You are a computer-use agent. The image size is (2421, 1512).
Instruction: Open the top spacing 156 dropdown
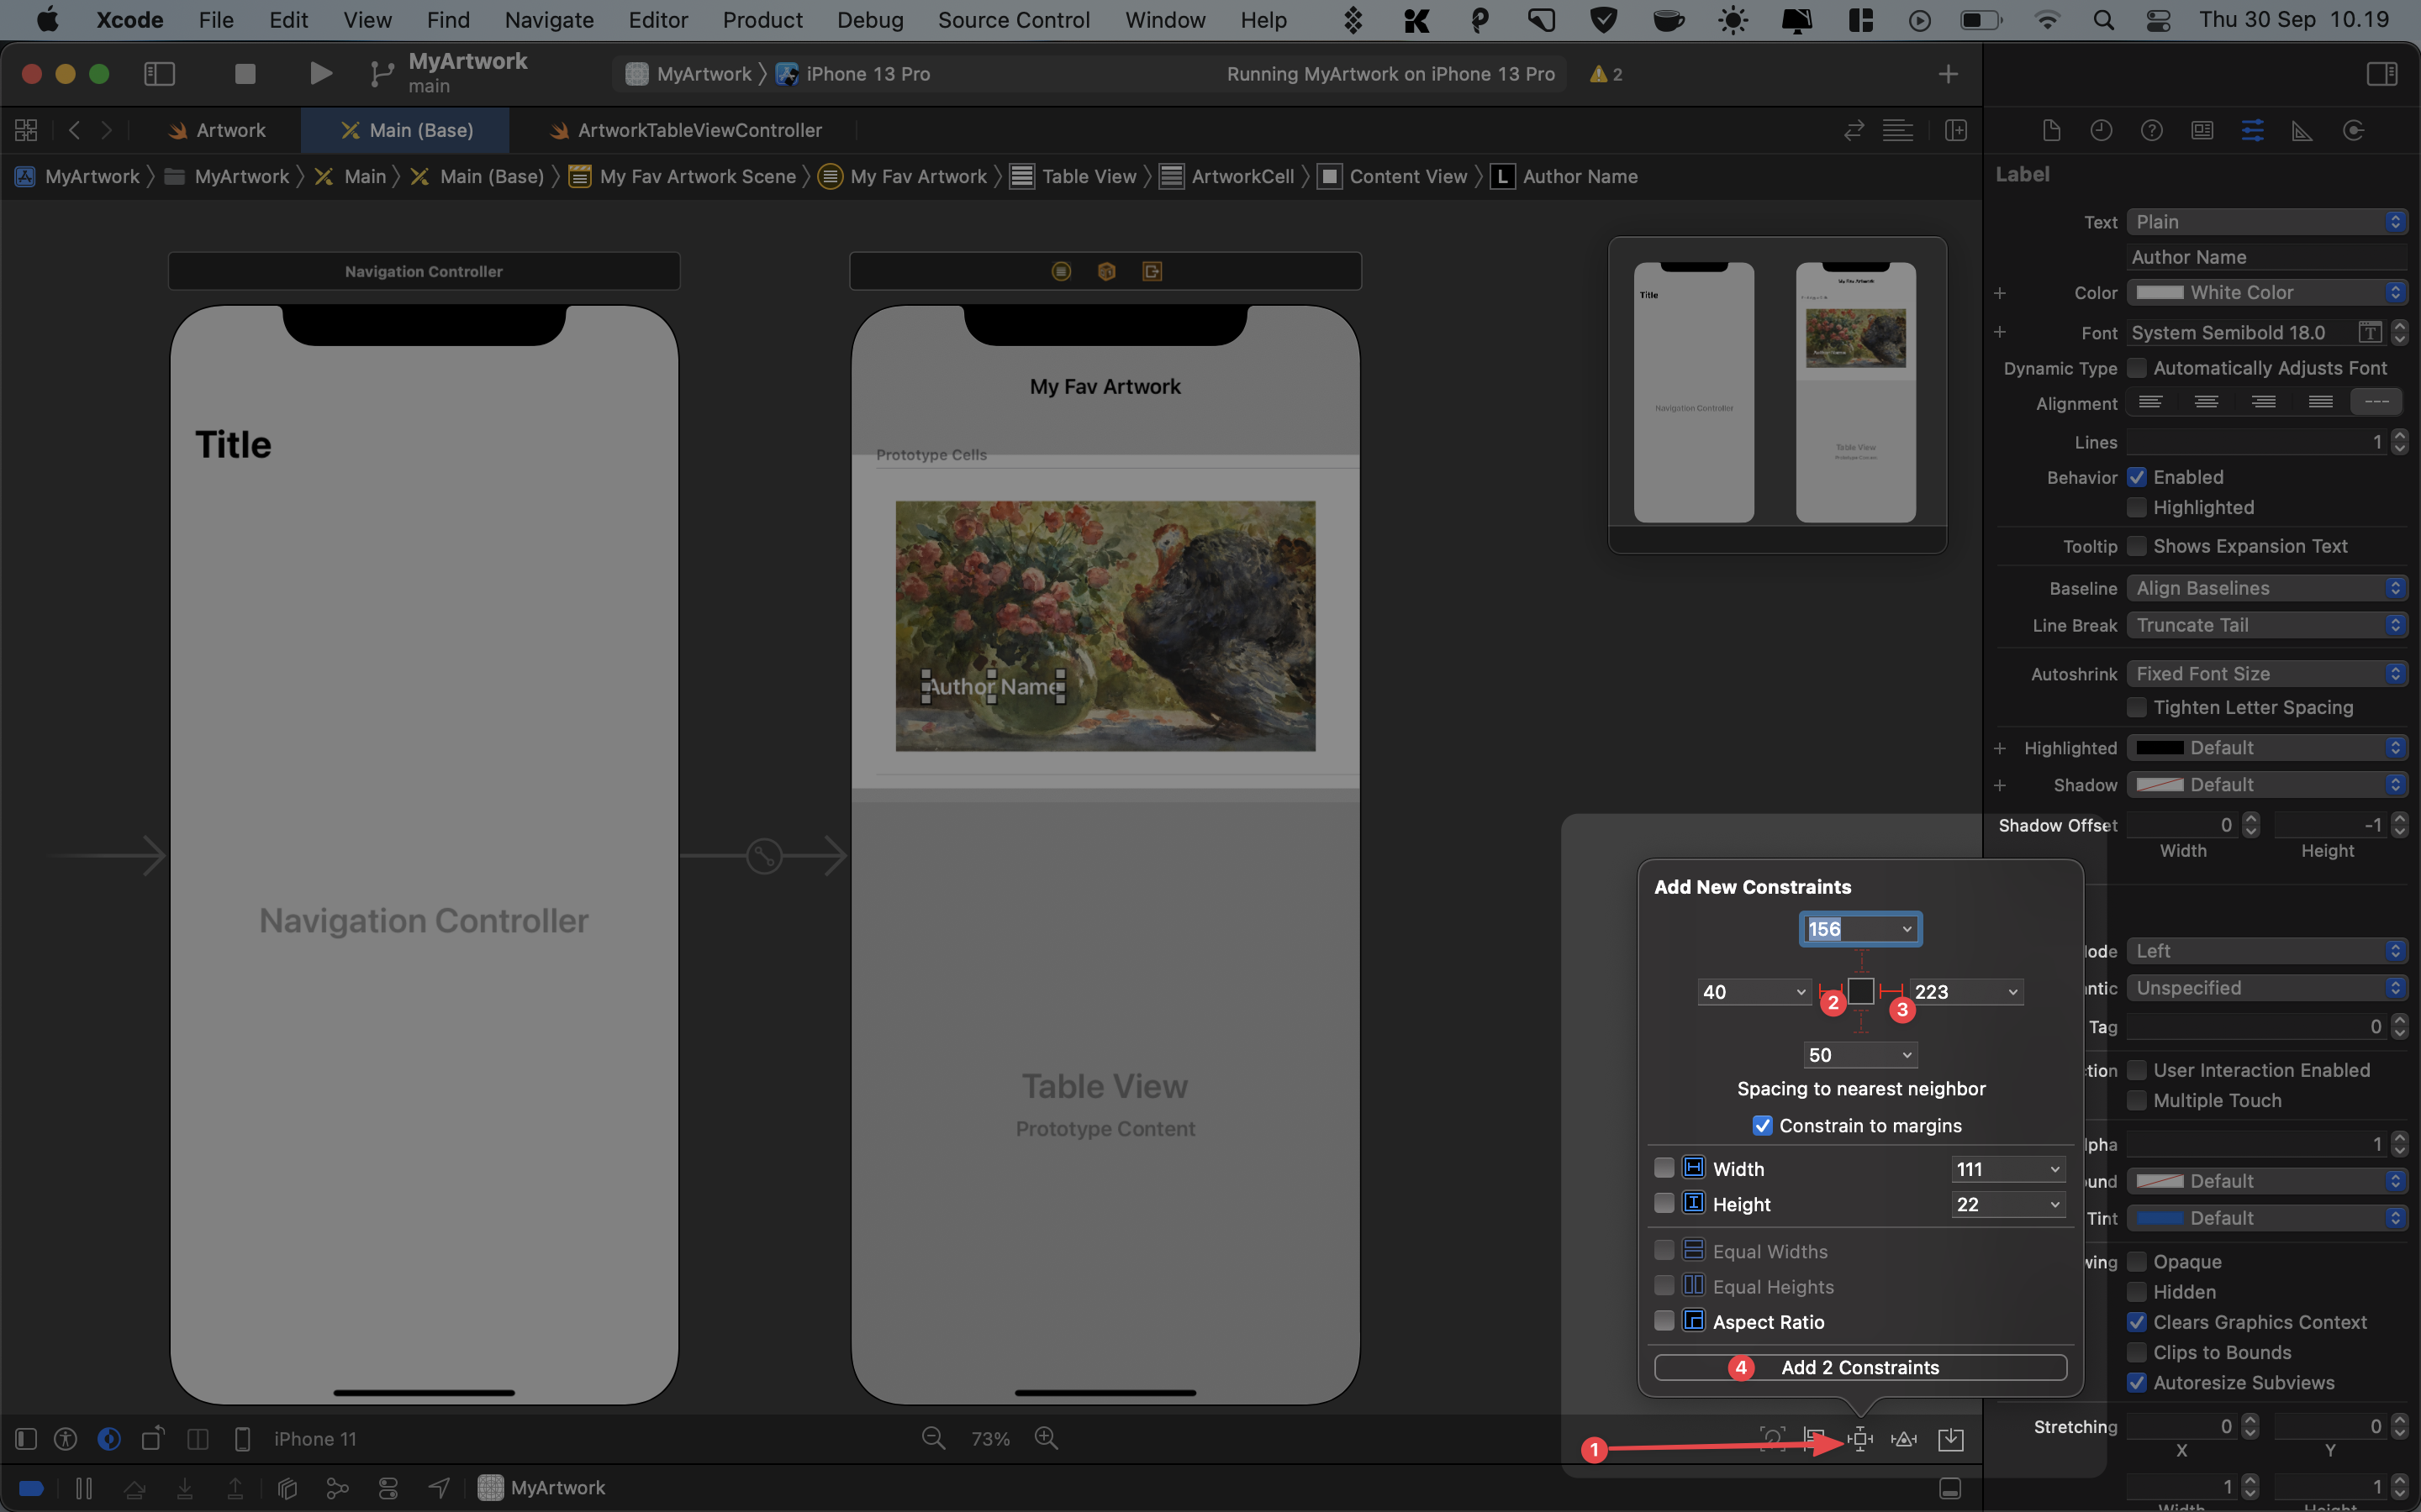[x=1907, y=929]
